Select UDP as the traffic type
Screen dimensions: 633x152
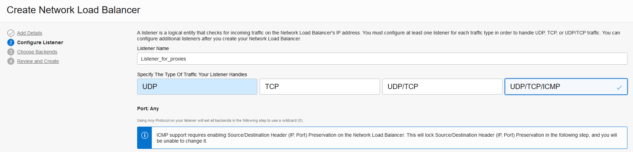coord(197,87)
